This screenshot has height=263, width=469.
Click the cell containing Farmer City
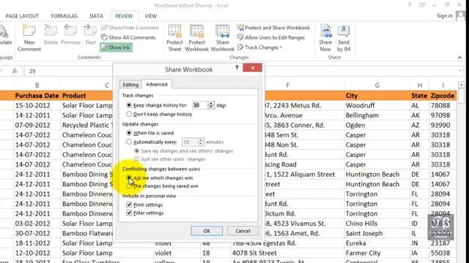coord(377,254)
